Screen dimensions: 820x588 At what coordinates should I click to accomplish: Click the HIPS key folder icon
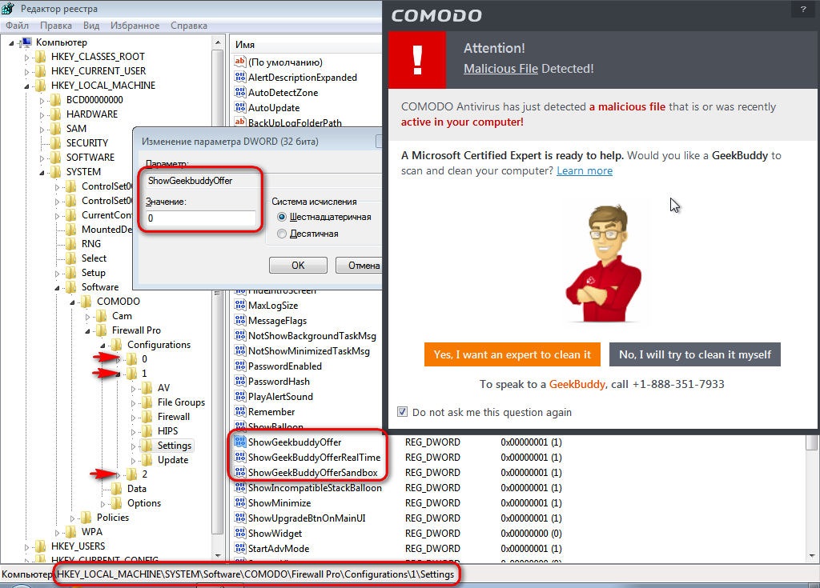pyautogui.click(x=147, y=431)
